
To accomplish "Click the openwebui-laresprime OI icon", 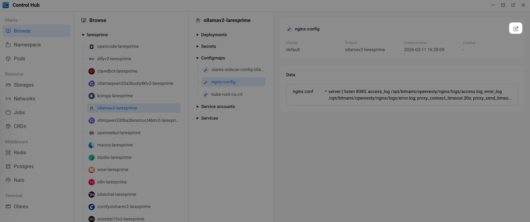I will (x=92, y=133).
